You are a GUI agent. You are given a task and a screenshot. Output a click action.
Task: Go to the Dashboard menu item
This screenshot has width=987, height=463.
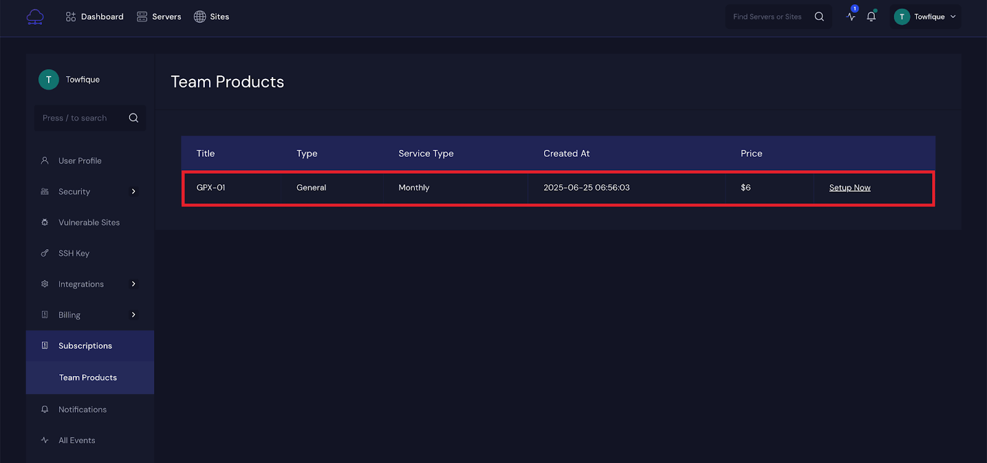95,17
